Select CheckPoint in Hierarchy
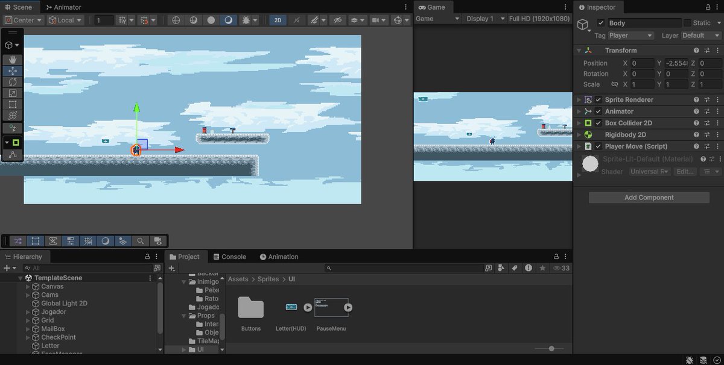724x365 pixels. point(58,337)
